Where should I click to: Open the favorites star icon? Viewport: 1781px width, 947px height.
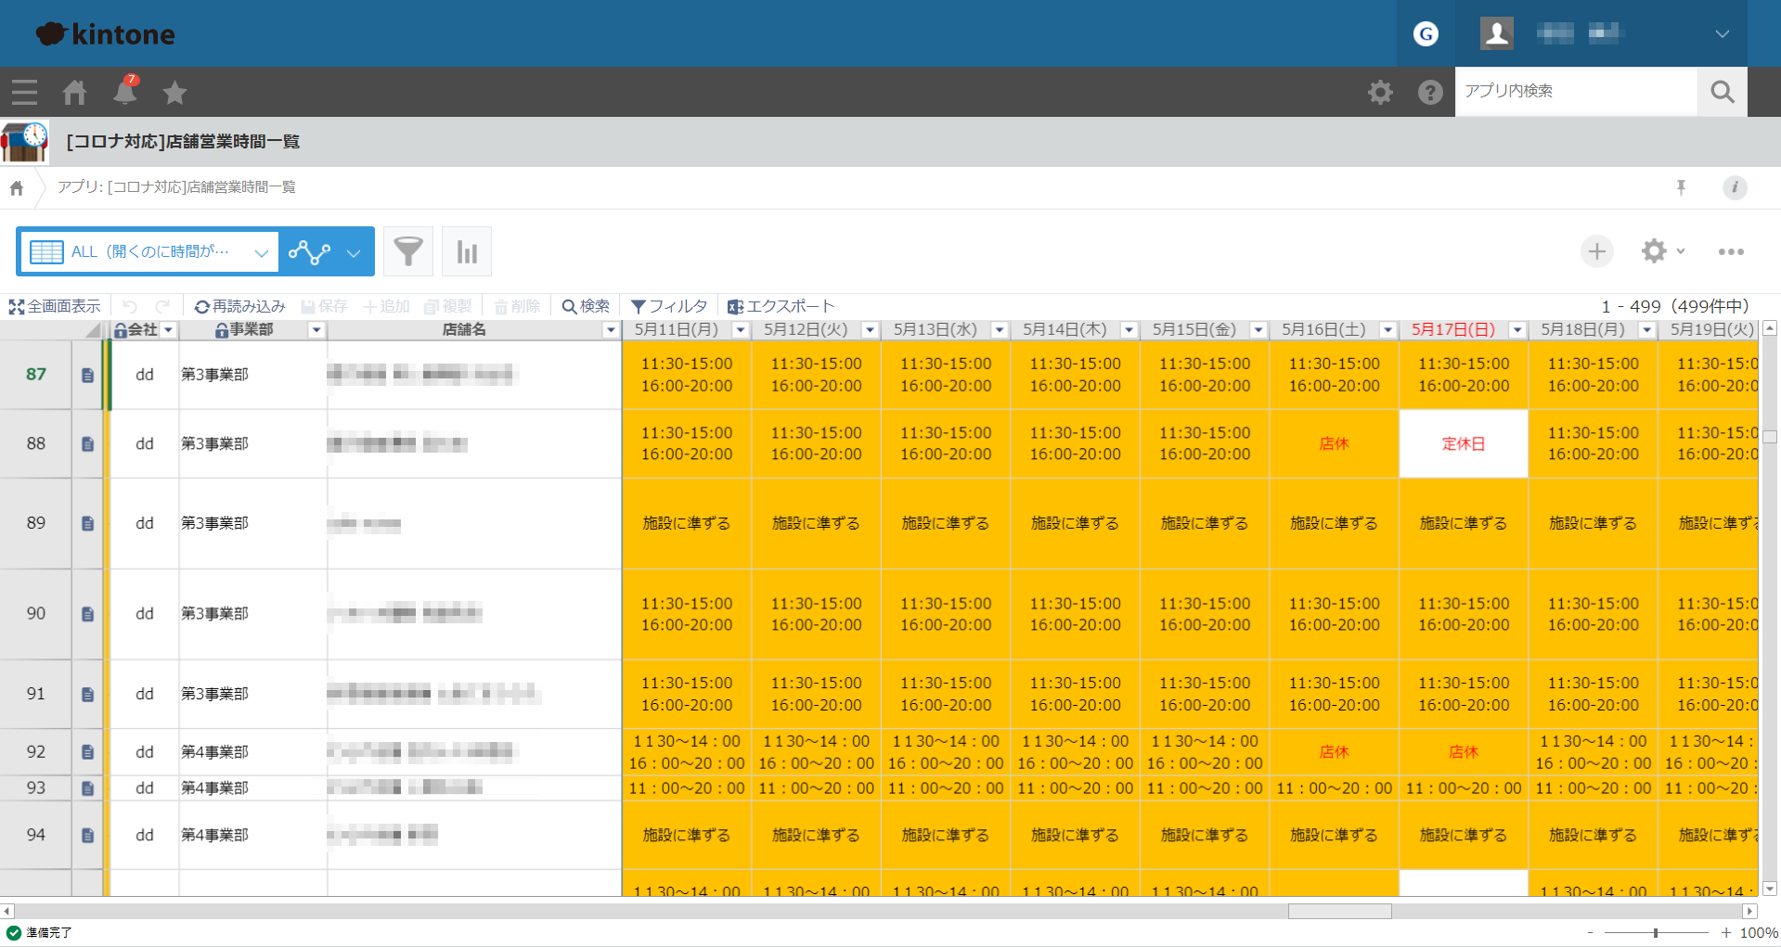pos(174,92)
